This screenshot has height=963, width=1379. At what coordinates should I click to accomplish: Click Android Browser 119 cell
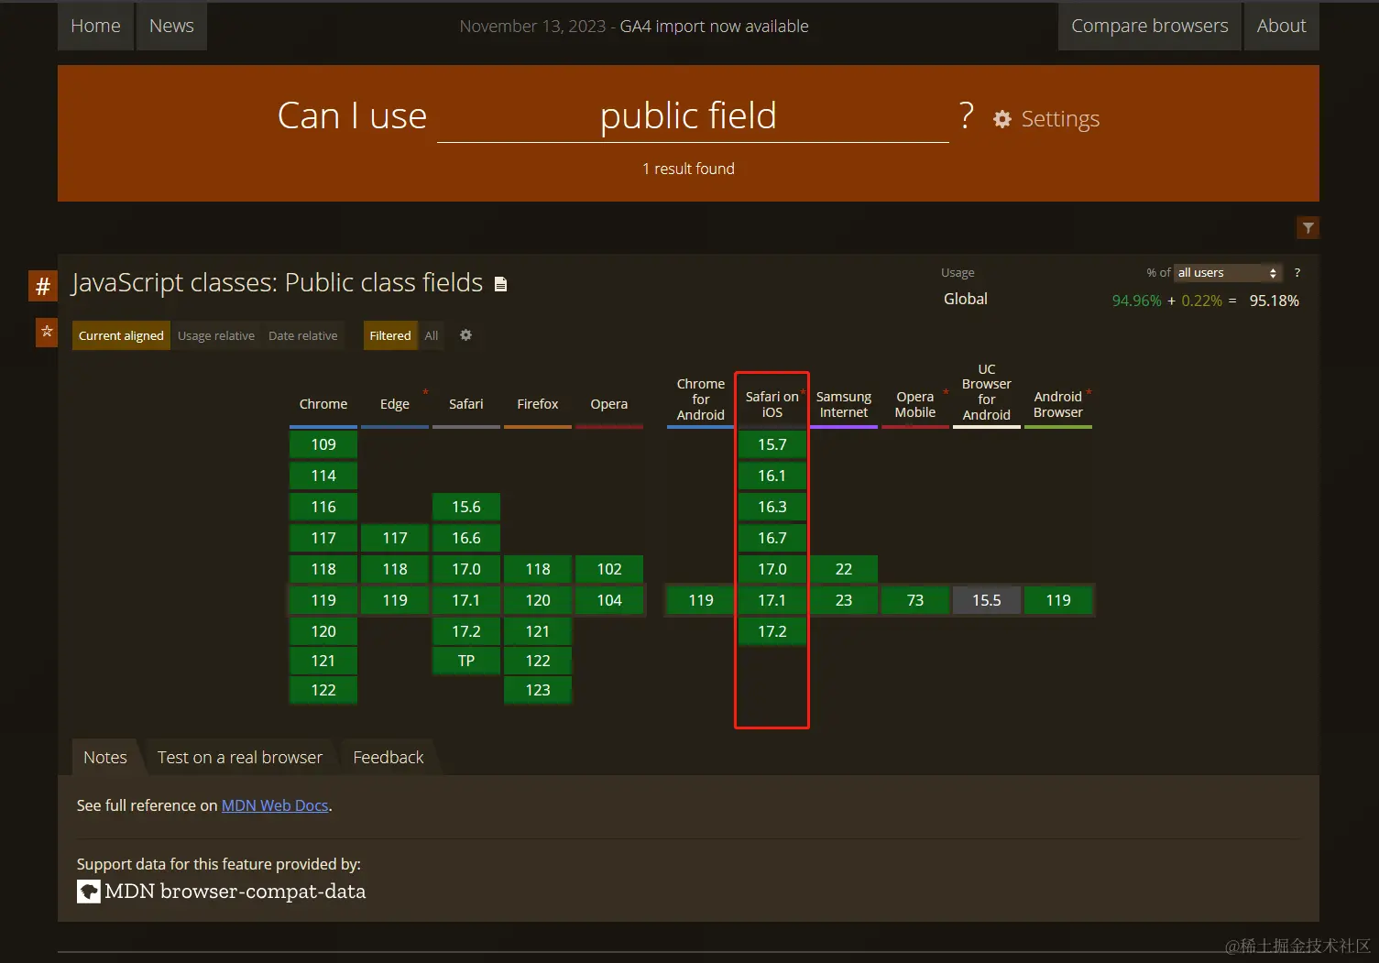tap(1058, 600)
